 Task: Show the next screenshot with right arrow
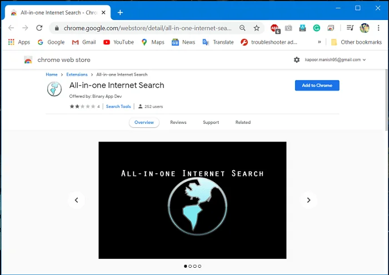[308, 200]
